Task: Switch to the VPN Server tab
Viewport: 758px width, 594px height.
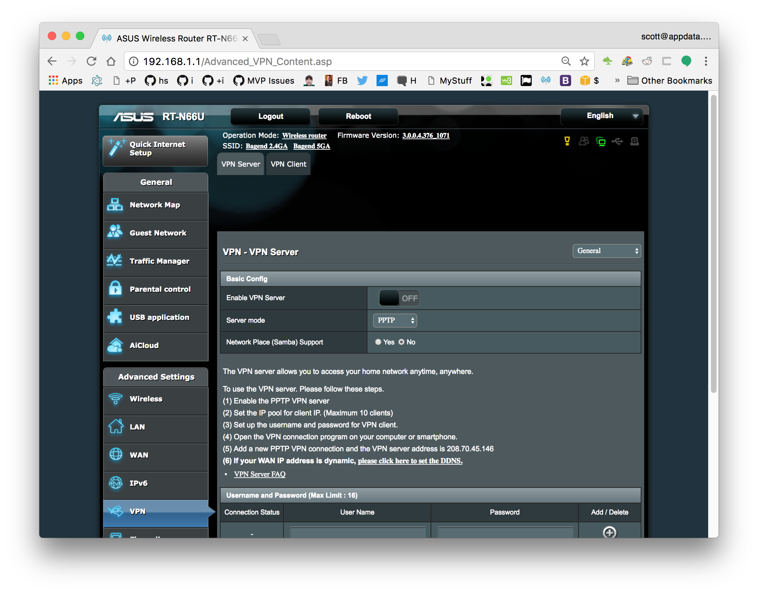Action: 241,164
